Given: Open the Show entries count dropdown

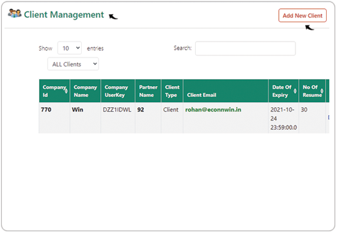Looking at the screenshot, I should (70, 48).
